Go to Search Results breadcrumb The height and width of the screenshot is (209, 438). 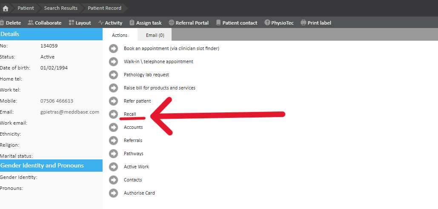[x=61, y=8]
